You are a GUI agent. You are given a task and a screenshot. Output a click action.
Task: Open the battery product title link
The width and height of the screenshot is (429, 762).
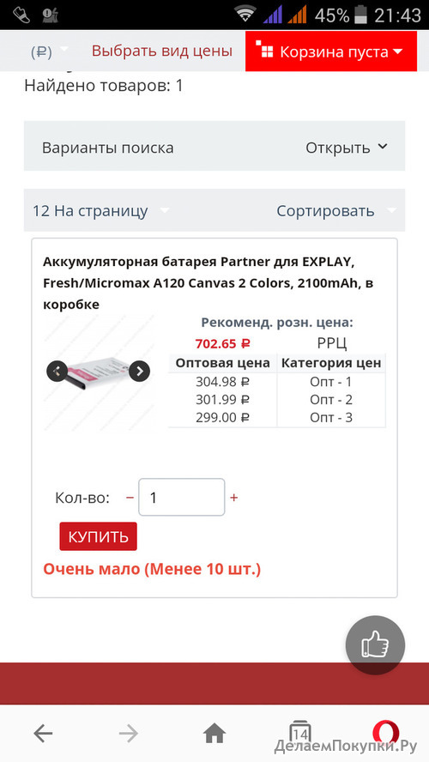point(208,283)
